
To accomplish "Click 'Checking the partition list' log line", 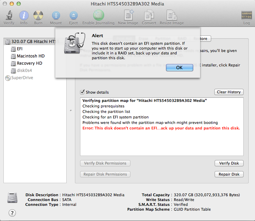I will 106,112.
